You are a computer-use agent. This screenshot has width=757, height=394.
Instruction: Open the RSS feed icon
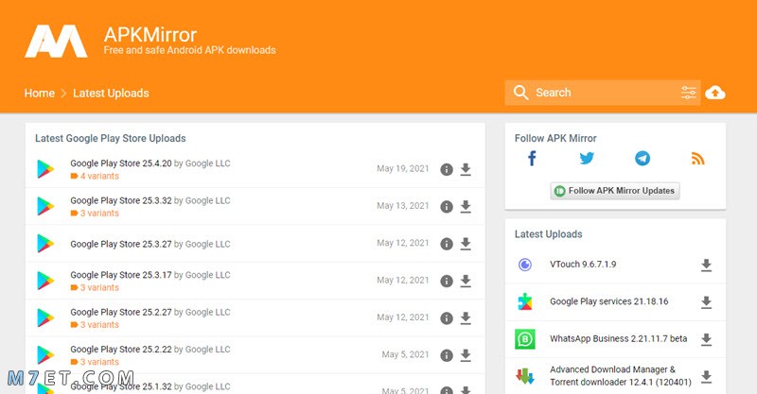point(697,158)
